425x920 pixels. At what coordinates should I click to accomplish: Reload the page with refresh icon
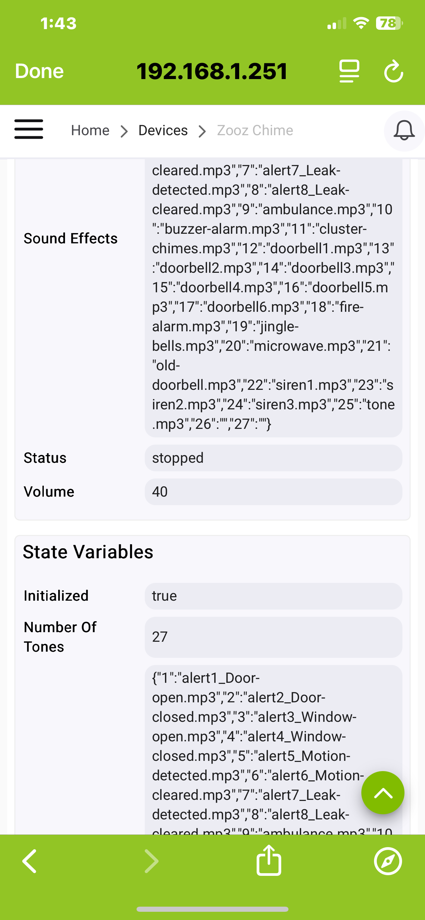click(394, 72)
